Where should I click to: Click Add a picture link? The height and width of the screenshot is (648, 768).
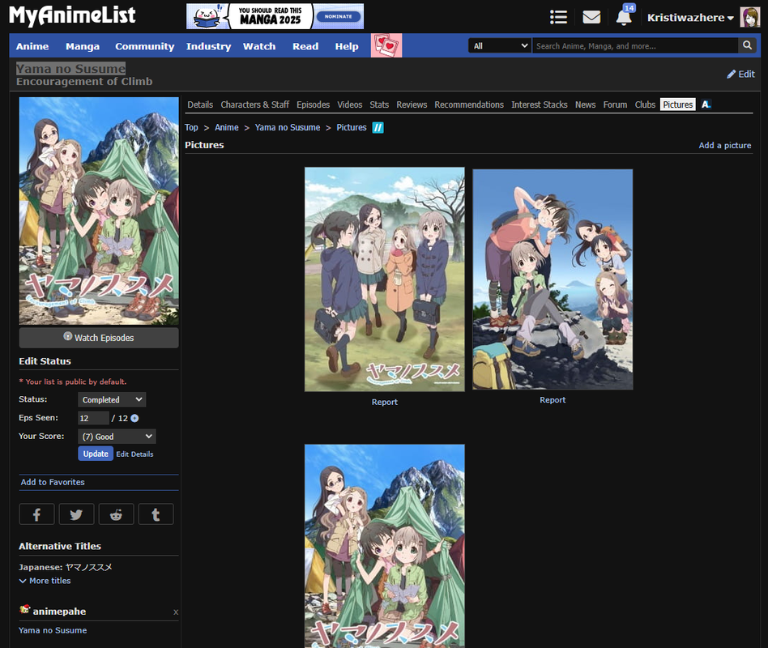point(725,146)
